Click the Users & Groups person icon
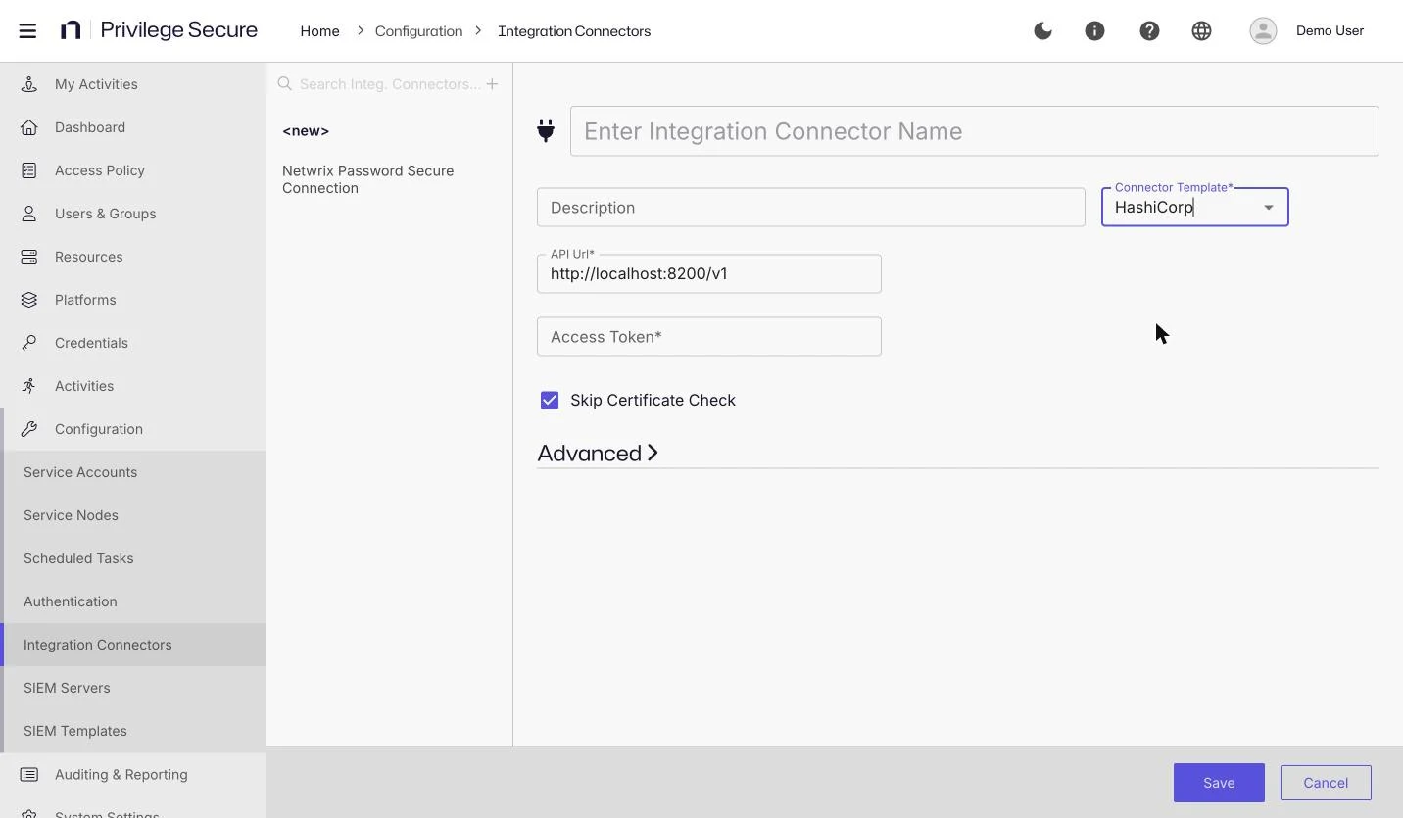 click(29, 214)
